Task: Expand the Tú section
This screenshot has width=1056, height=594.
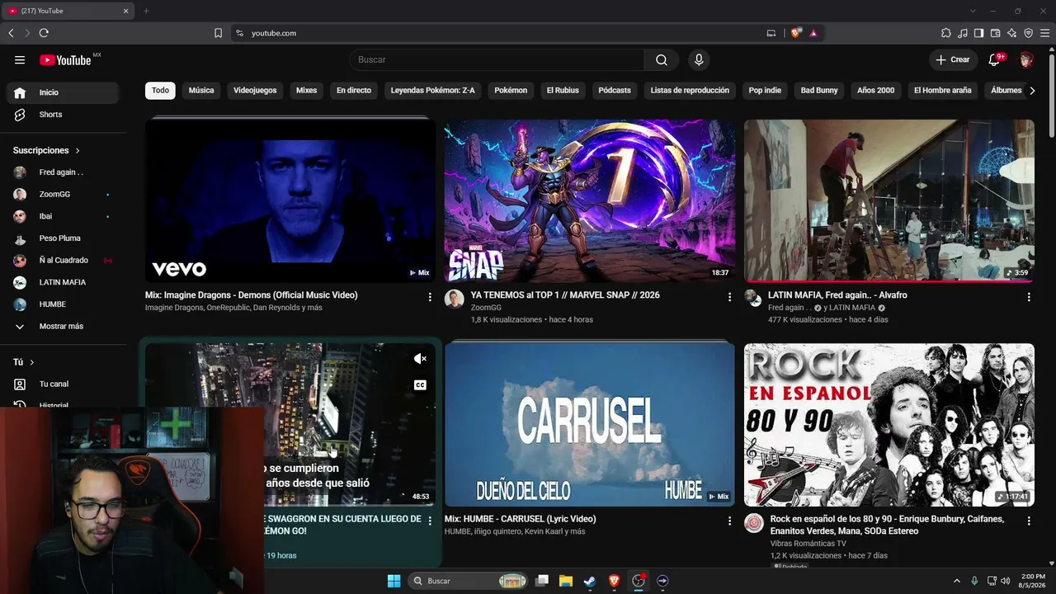Action: (24, 362)
